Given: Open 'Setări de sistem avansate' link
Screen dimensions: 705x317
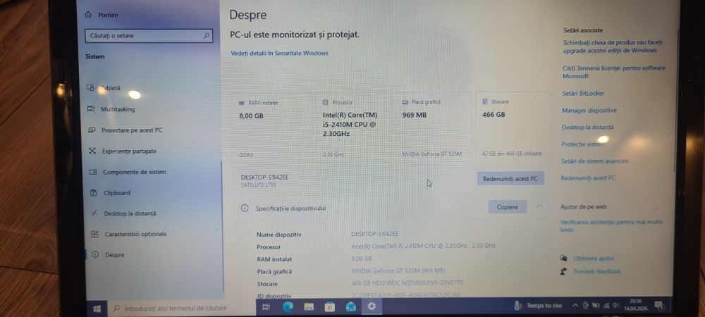Looking at the screenshot, I should point(595,161).
